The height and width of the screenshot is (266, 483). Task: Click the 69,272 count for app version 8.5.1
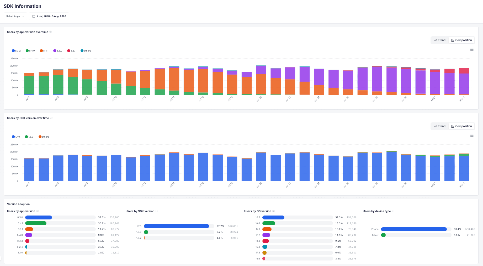point(115,229)
